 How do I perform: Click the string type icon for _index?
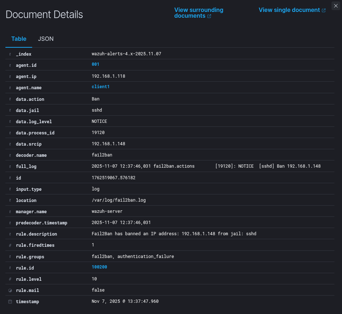(10, 54)
